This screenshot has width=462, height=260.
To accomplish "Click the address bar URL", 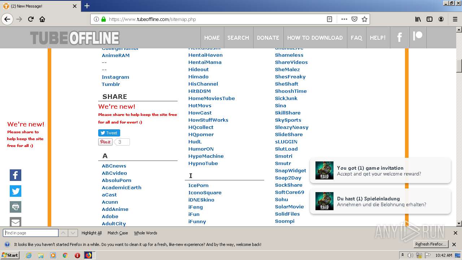I will (x=152, y=19).
